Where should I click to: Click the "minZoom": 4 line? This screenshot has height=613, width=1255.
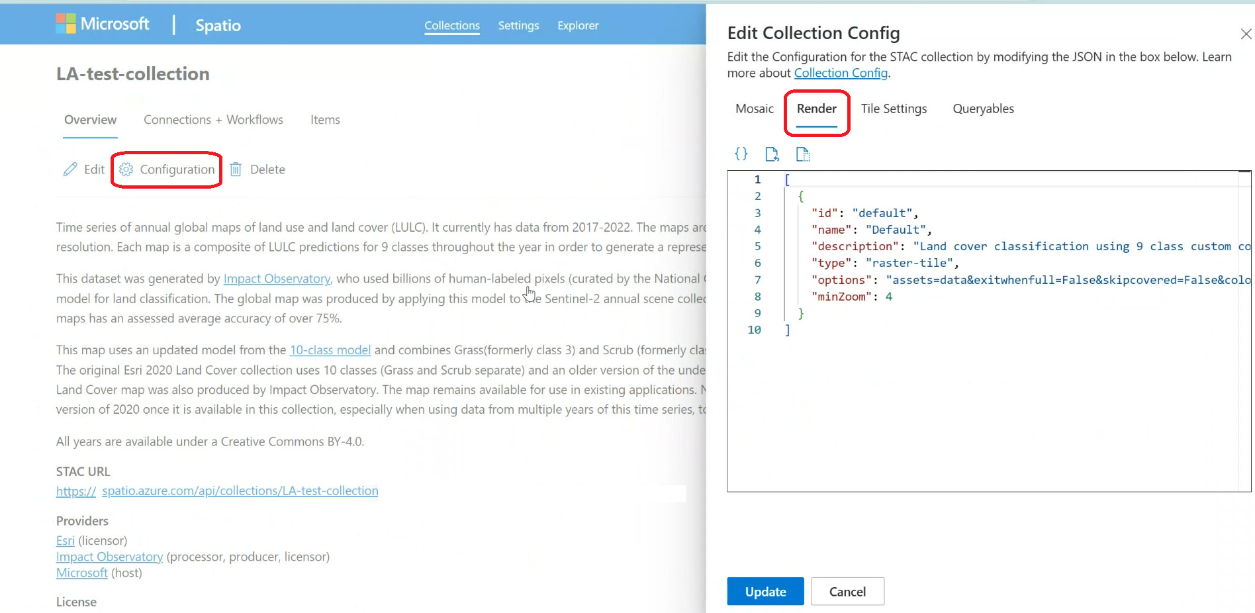click(x=851, y=297)
